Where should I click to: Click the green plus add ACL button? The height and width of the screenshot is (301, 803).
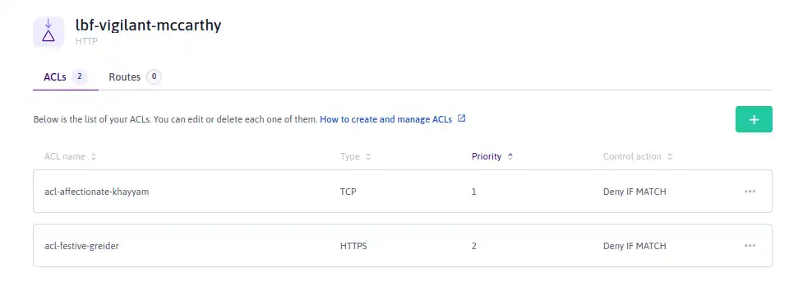point(754,119)
